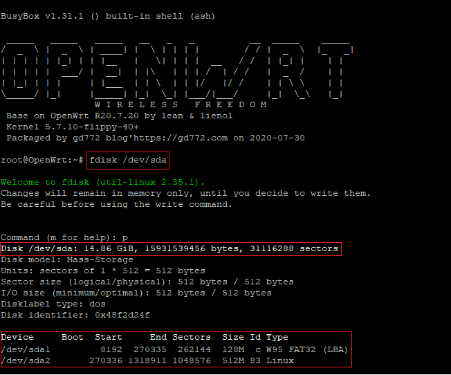Click the /dev/sda1 device entry
This screenshot has height=375, width=451.
pos(26,349)
